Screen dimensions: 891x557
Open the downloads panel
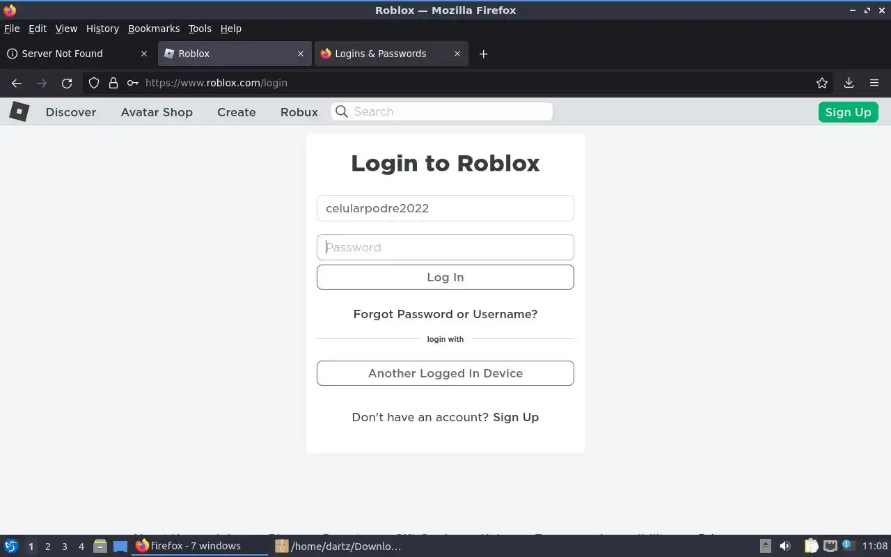pyautogui.click(x=849, y=83)
